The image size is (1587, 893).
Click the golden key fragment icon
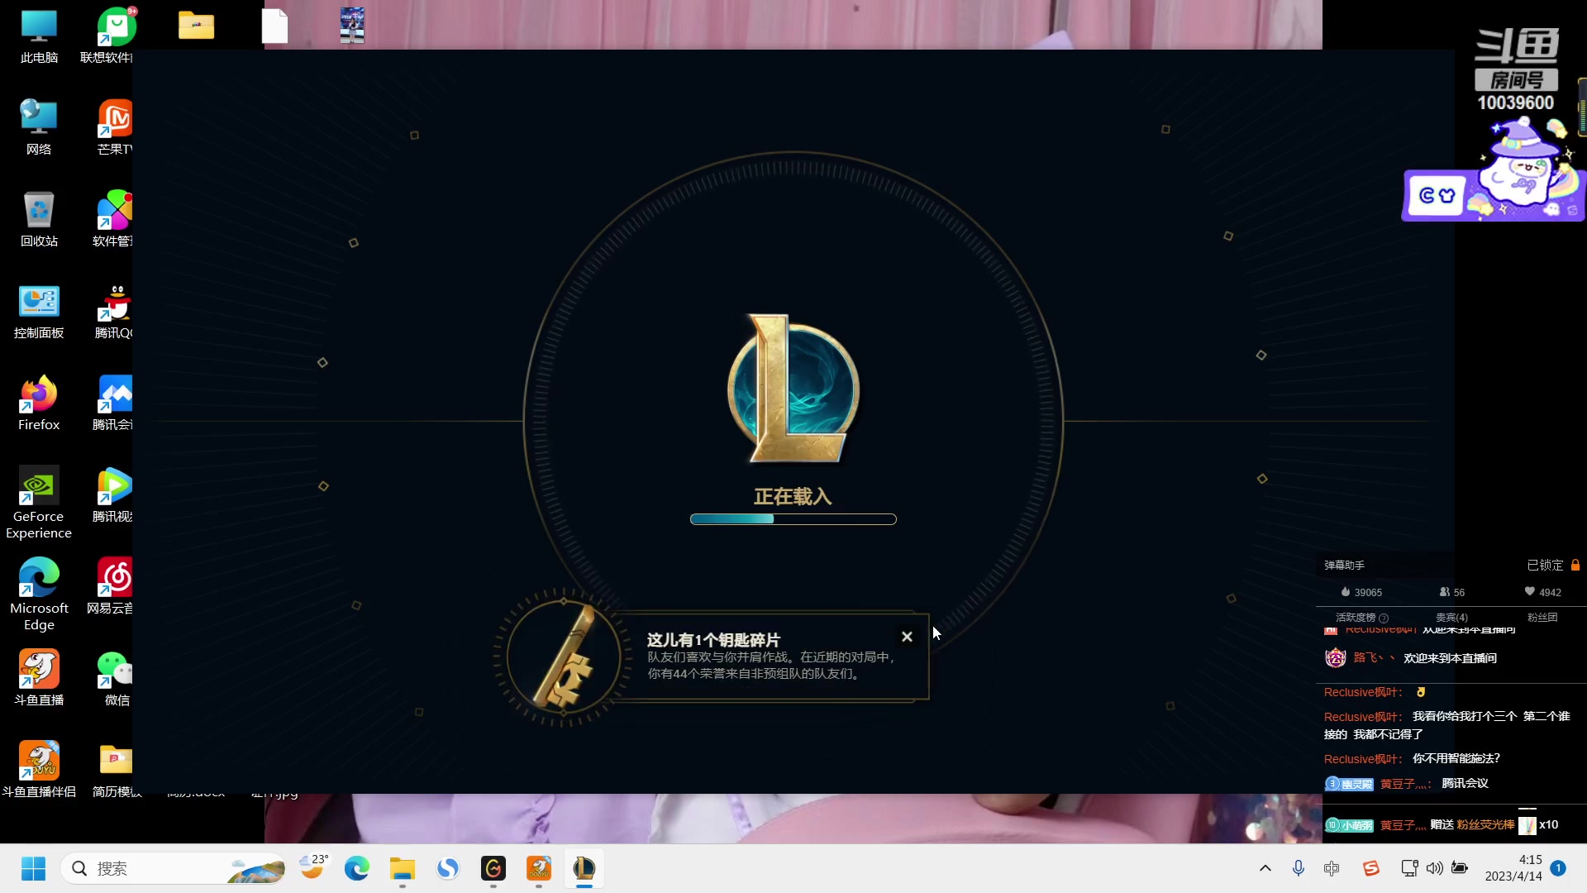pyautogui.click(x=564, y=657)
